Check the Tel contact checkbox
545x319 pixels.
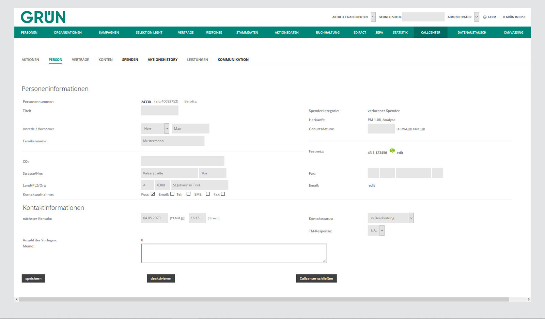pyautogui.click(x=188, y=194)
